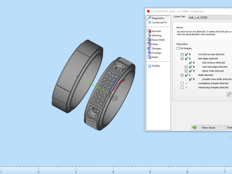
Task: Open the Profiles page
Action: (x=156, y=66)
